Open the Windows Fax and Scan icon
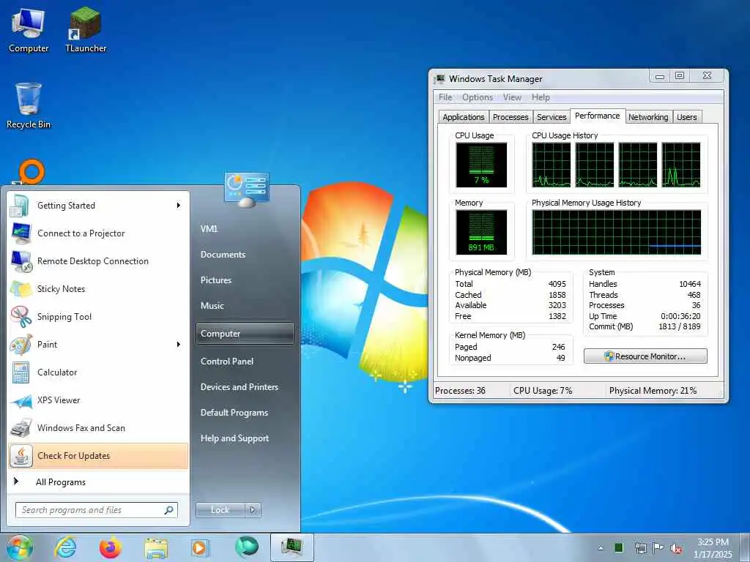The height and width of the screenshot is (562, 750). coord(21,427)
